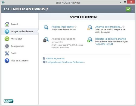Click 'Sélection de profil d'analyse' description text

[110, 31]
